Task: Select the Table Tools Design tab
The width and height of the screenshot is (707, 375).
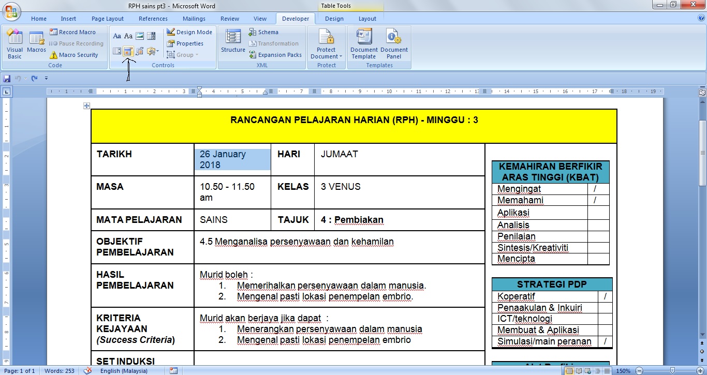Action: [x=334, y=18]
